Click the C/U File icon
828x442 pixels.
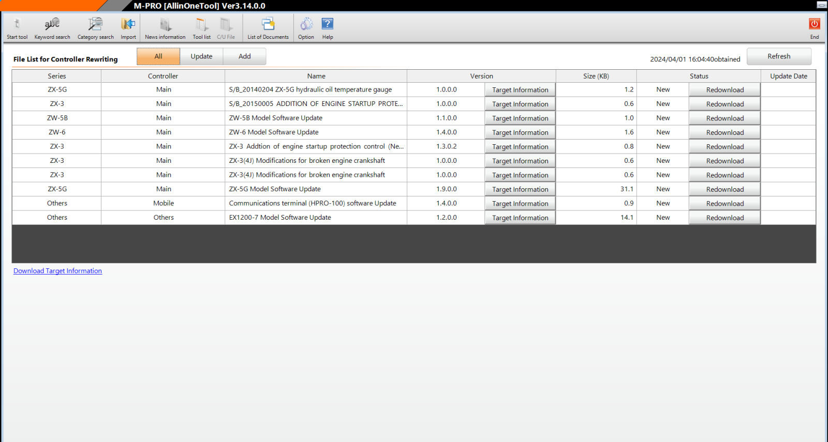click(x=226, y=28)
